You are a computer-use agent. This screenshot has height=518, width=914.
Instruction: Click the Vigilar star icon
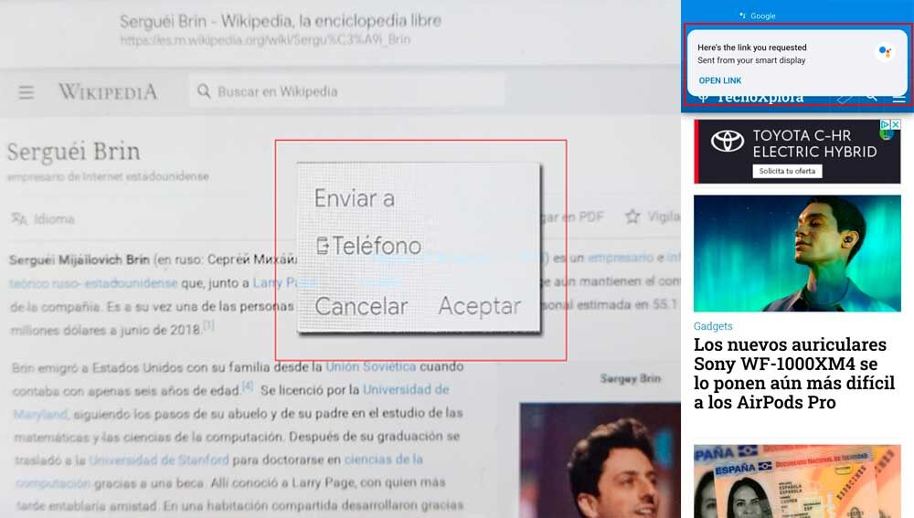pos(632,217)
